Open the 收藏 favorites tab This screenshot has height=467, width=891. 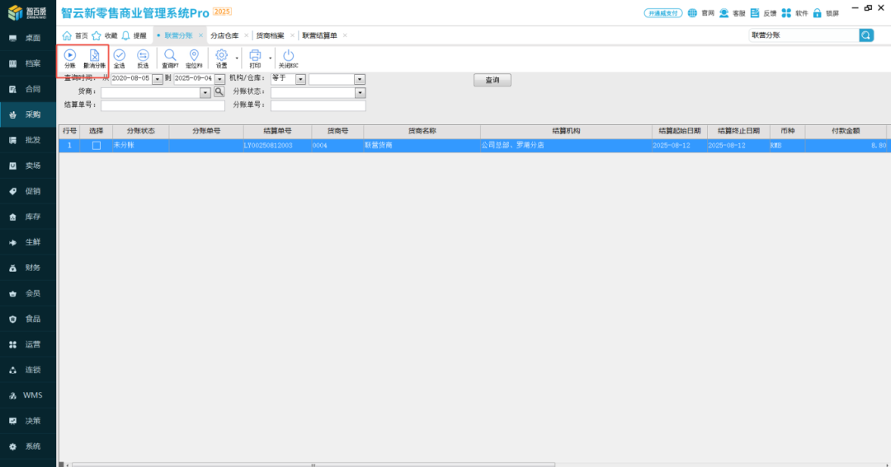coord(105,35)
